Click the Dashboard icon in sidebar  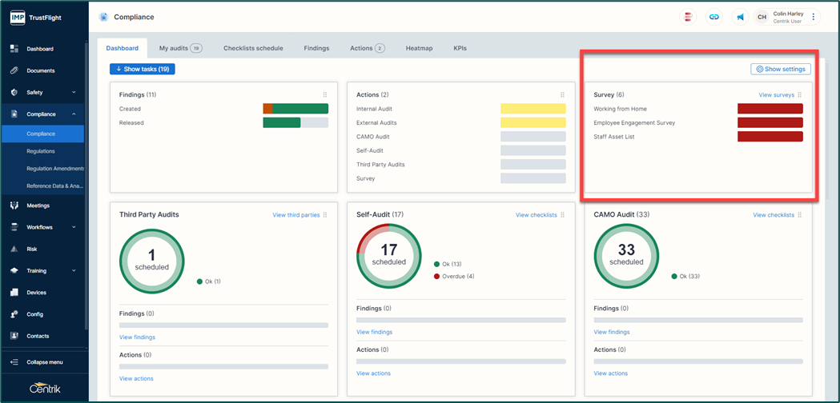pyautogui.click(x=14, y=49)
